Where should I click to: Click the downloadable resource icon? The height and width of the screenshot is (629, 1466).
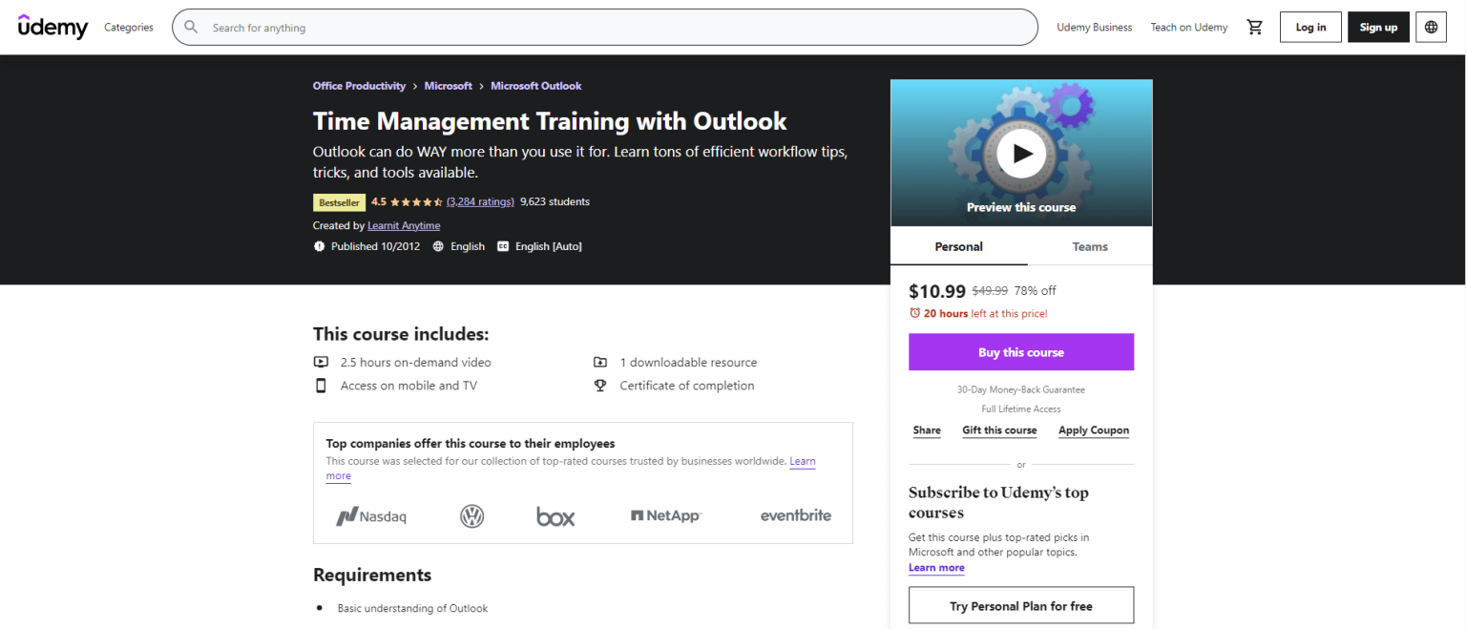coord(600,362)
